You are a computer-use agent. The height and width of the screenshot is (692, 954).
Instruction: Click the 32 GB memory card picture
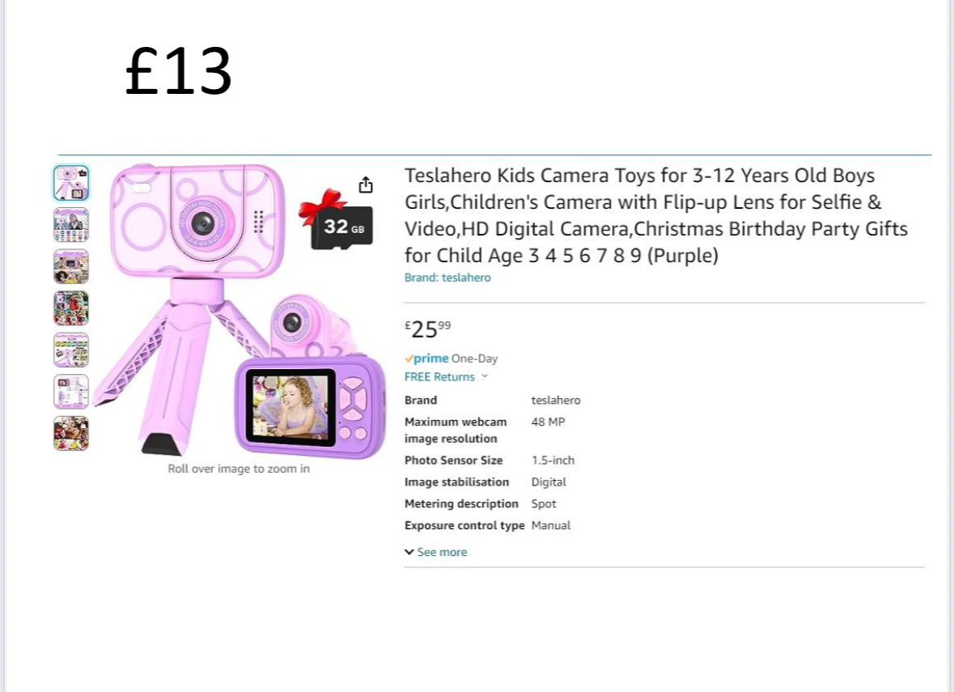[341, 223]
